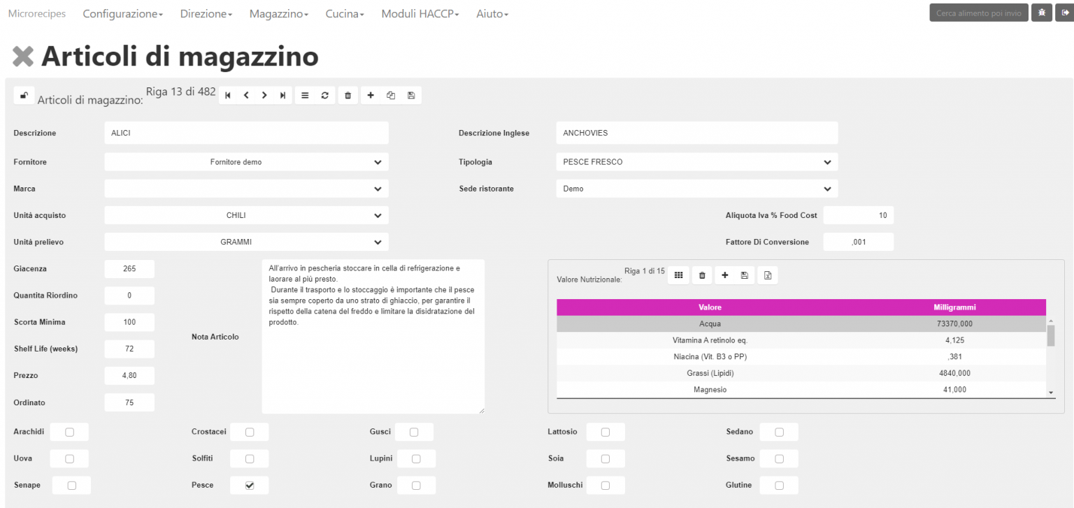Image resolution: width=1074 pixels, height=508 pixels.
Task: Click the logout icon button
Action: 1064,13
